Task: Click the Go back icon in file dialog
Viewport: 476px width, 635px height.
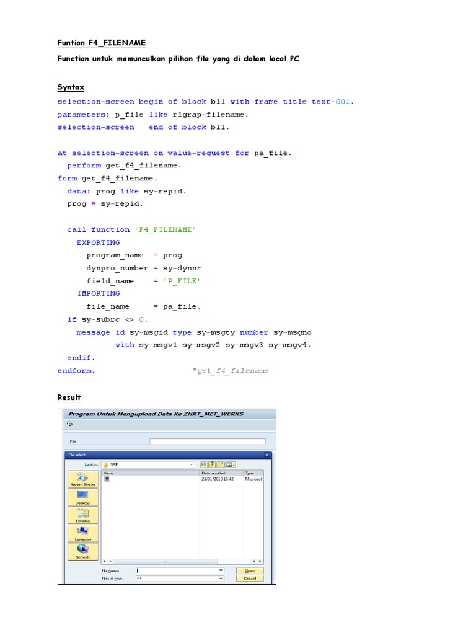Action: 203,464
